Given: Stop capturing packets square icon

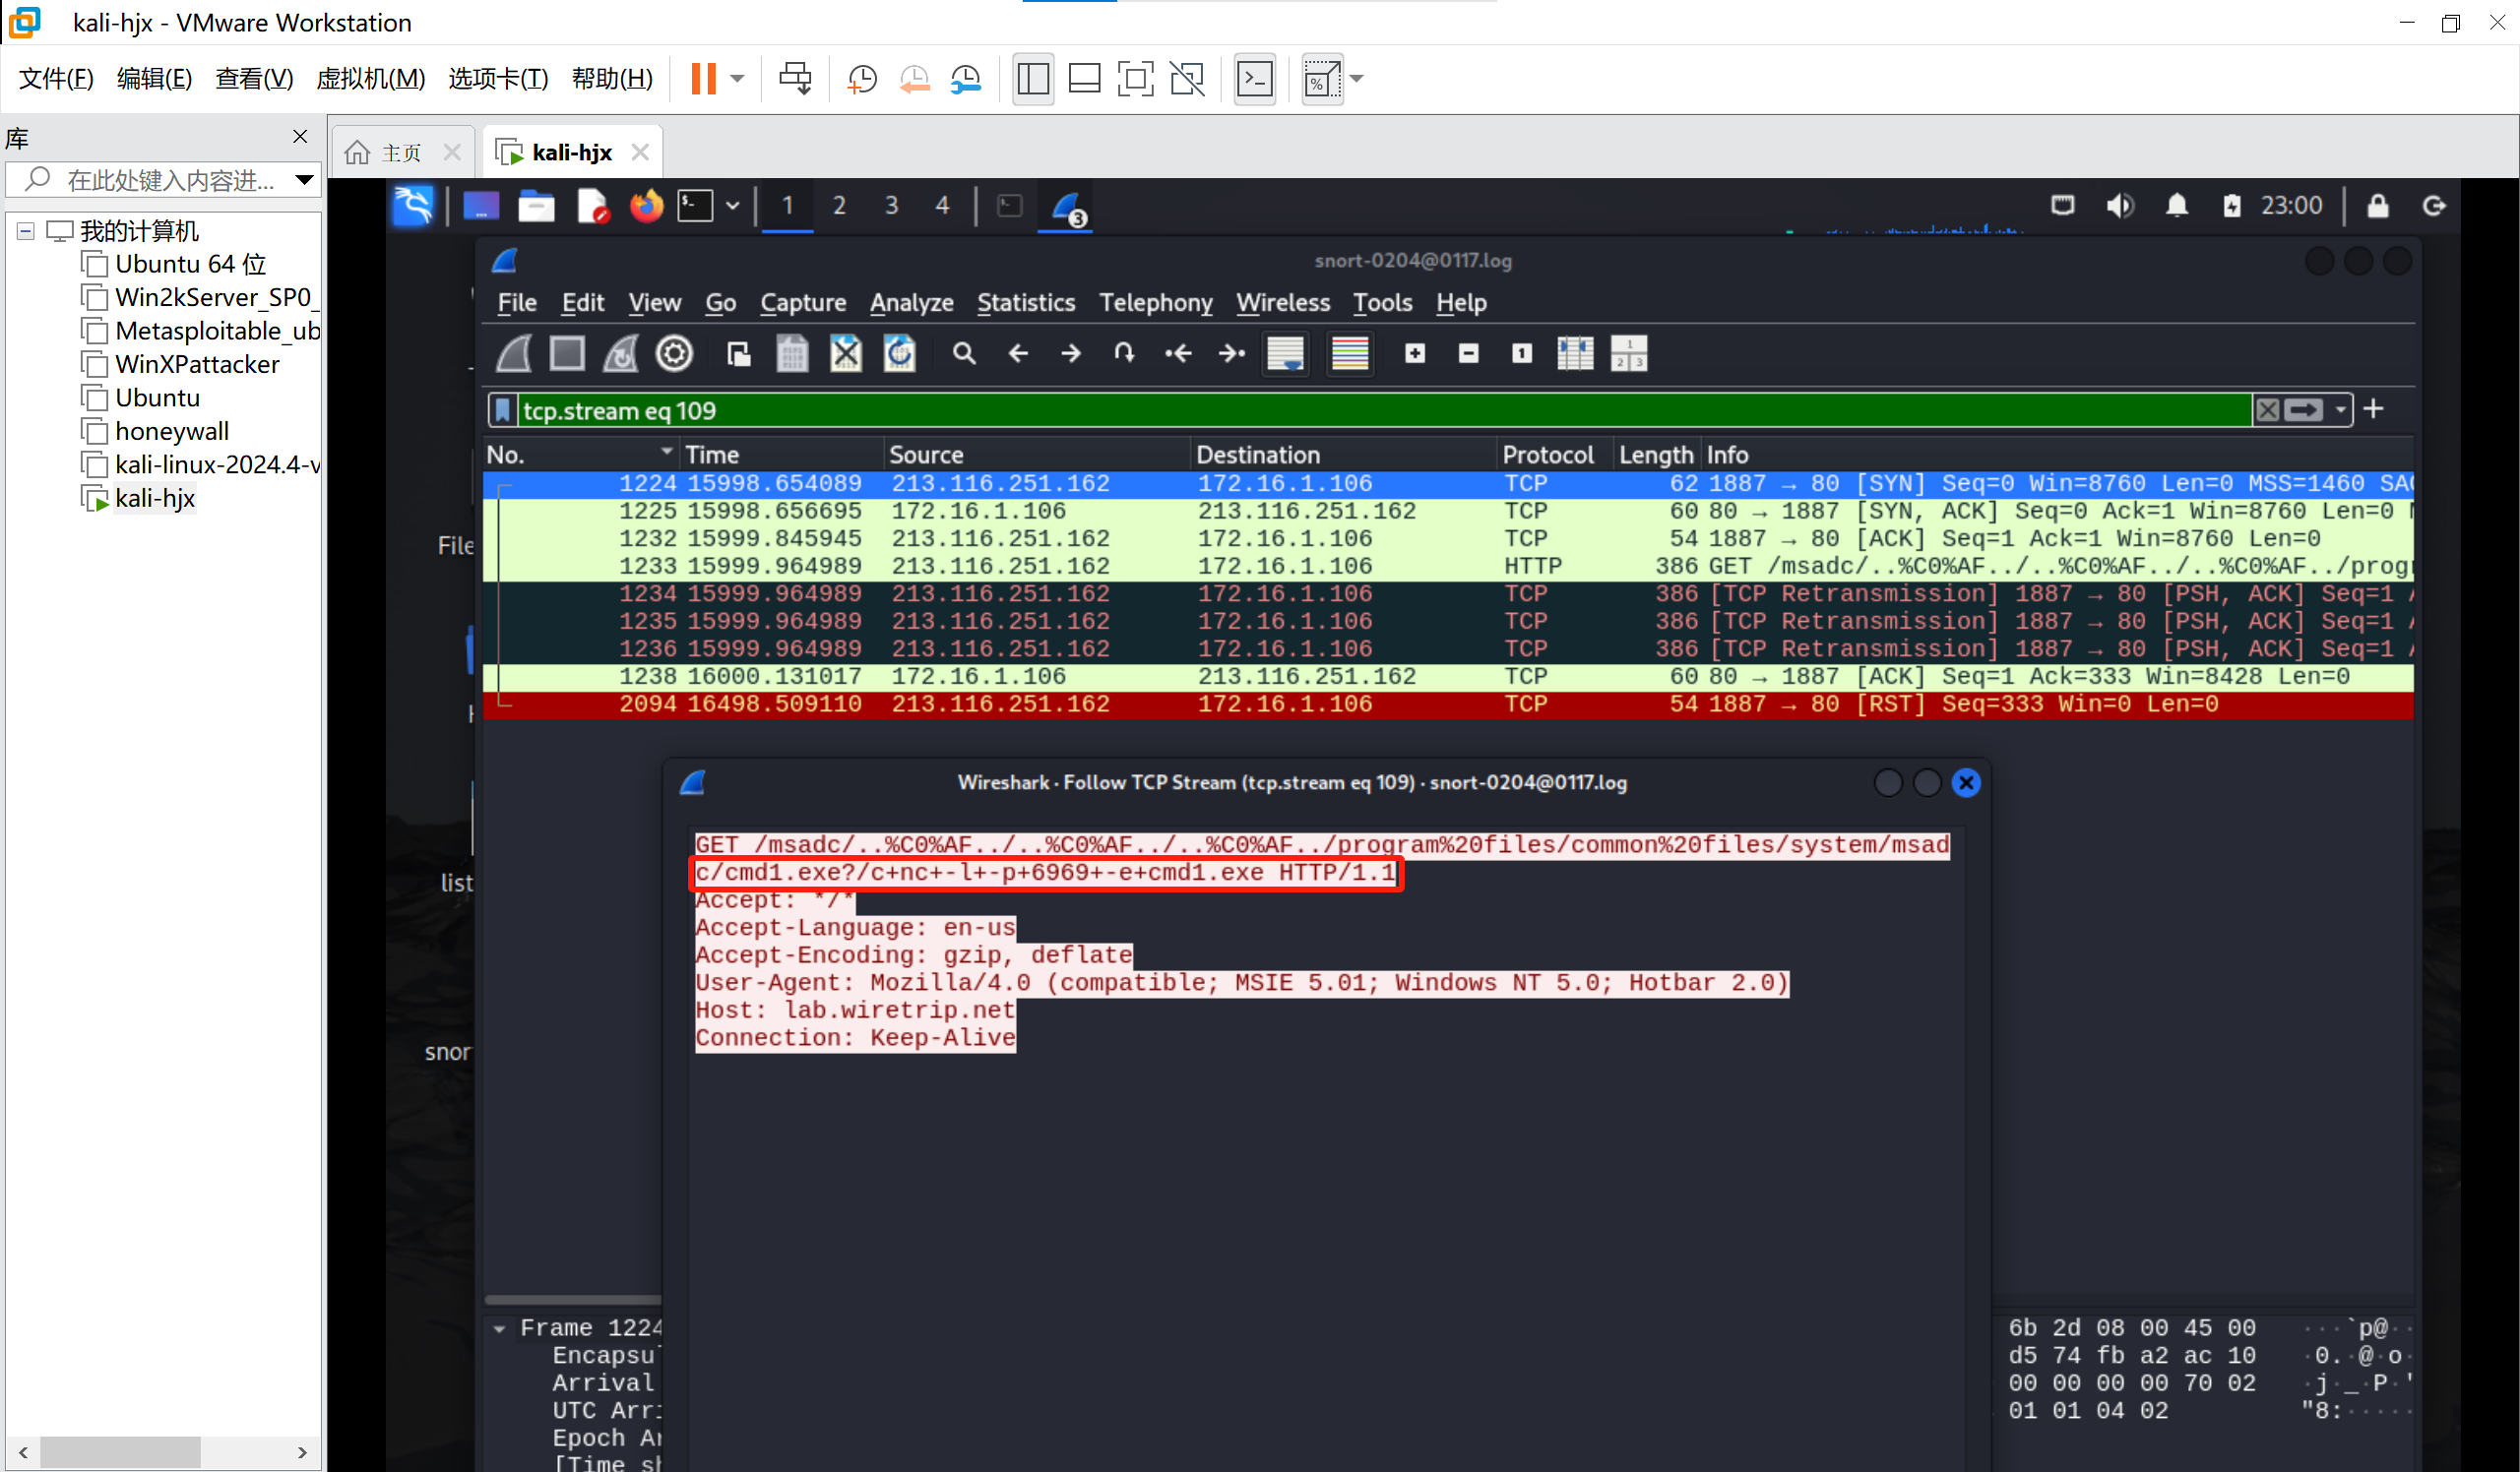Looking at the screenshot, I should coord(567,354).
